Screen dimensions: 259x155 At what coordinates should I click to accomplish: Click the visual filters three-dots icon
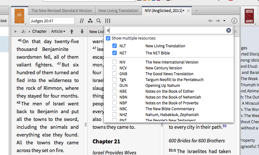pos(90,21)
